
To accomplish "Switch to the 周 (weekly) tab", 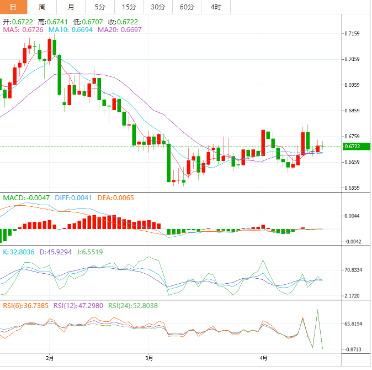I will coord(42,7).
